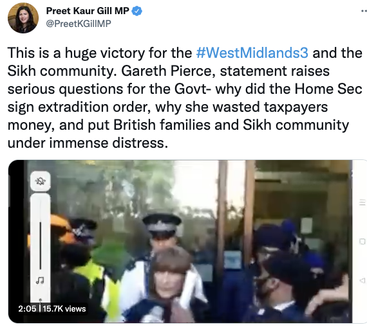This screenshot has width=367, height=327.
Task: Open Preet Kaur Gill's profile picture
Action: pos(23,18)
